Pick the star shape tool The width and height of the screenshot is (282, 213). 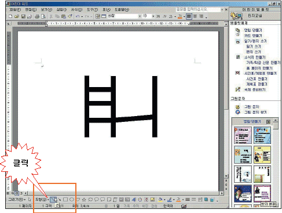84,199
